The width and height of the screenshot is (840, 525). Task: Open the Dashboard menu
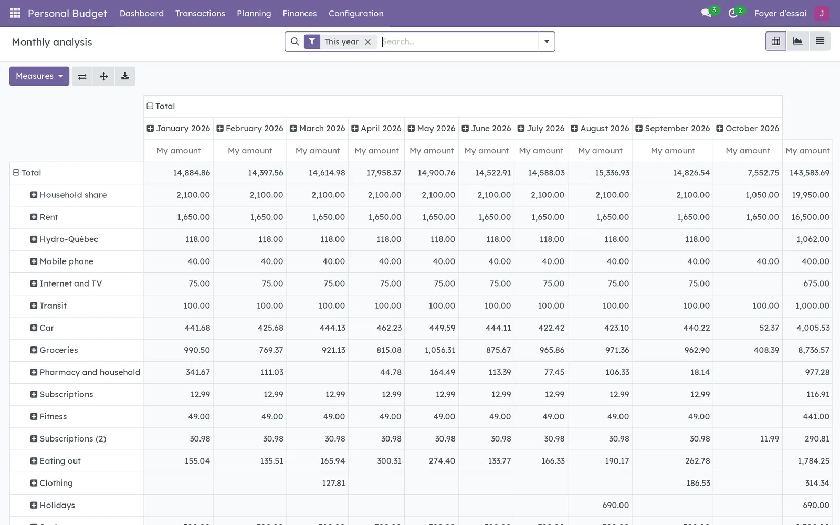pos(142,14)
